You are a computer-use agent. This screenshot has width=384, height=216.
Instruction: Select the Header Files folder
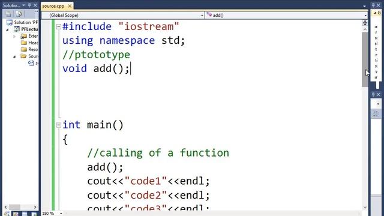(x=33, y=43)
